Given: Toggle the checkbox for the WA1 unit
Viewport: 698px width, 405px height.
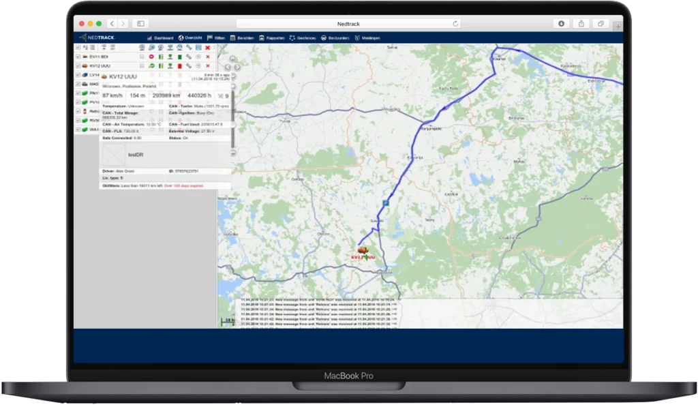Looking at the screenshot, I should [x=78, y=130].
